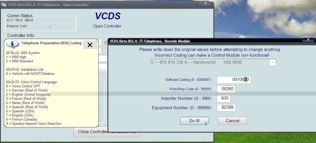The height and width of the screenshot is (143, 316).
Task: Focus the Importer Number field
Action: 223,99
